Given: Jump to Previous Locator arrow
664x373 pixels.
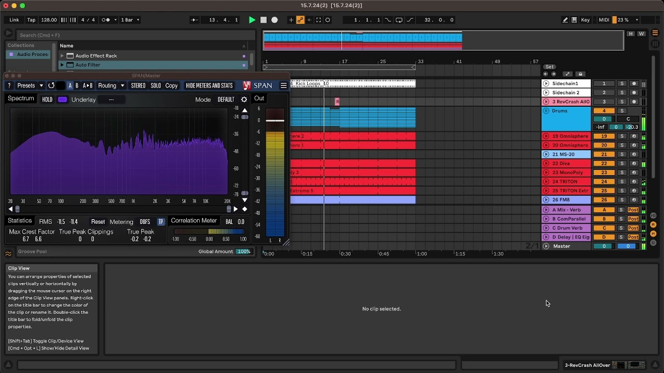Looking at the screenshot, I should pyautogui.click(x=545, y=74).
